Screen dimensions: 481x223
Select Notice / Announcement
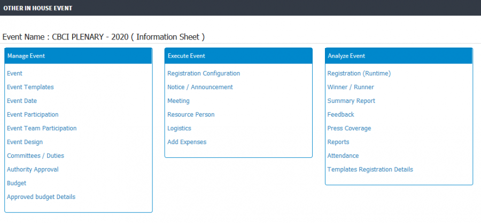point(200,87)
